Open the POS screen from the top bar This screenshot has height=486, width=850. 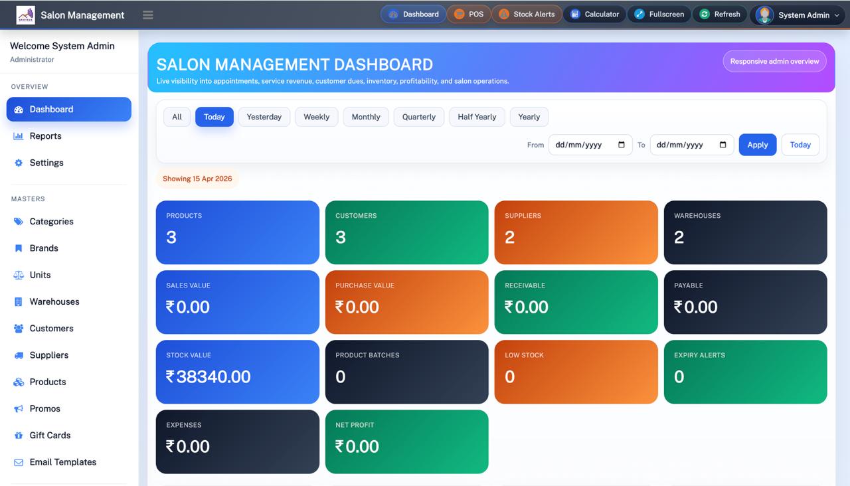(469, 13)
